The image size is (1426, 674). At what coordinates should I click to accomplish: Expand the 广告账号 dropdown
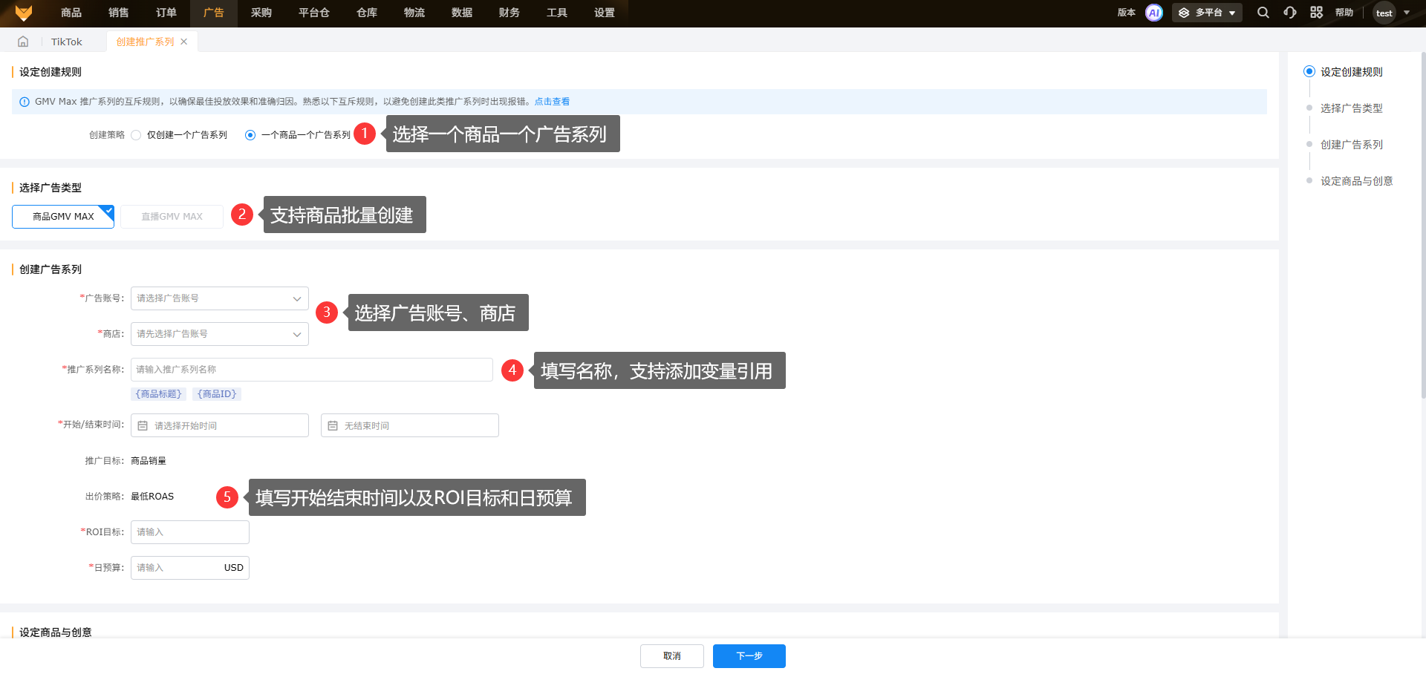[x=219, y=298]
